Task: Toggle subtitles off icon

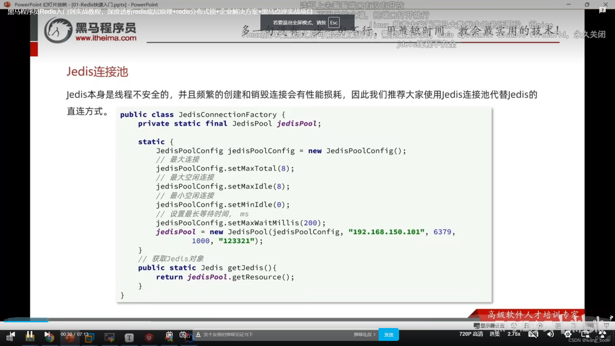Action: pyautogui.click(x=533, y=334)
